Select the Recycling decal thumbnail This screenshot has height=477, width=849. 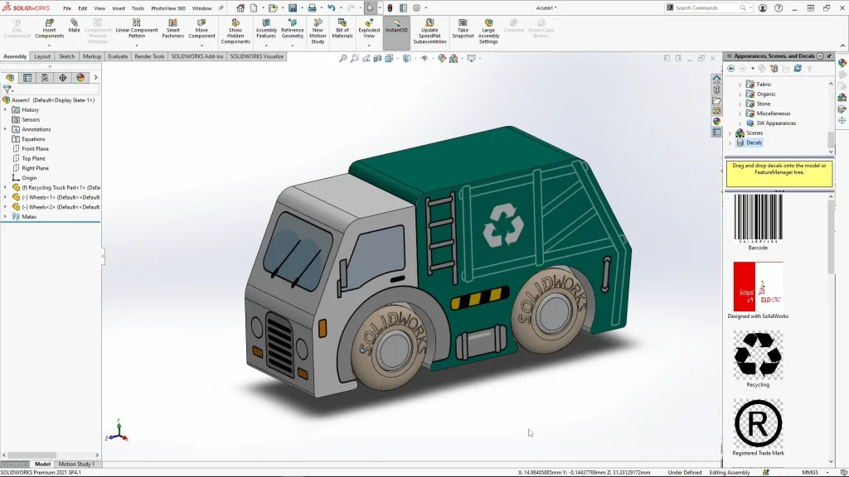point(757,355)
